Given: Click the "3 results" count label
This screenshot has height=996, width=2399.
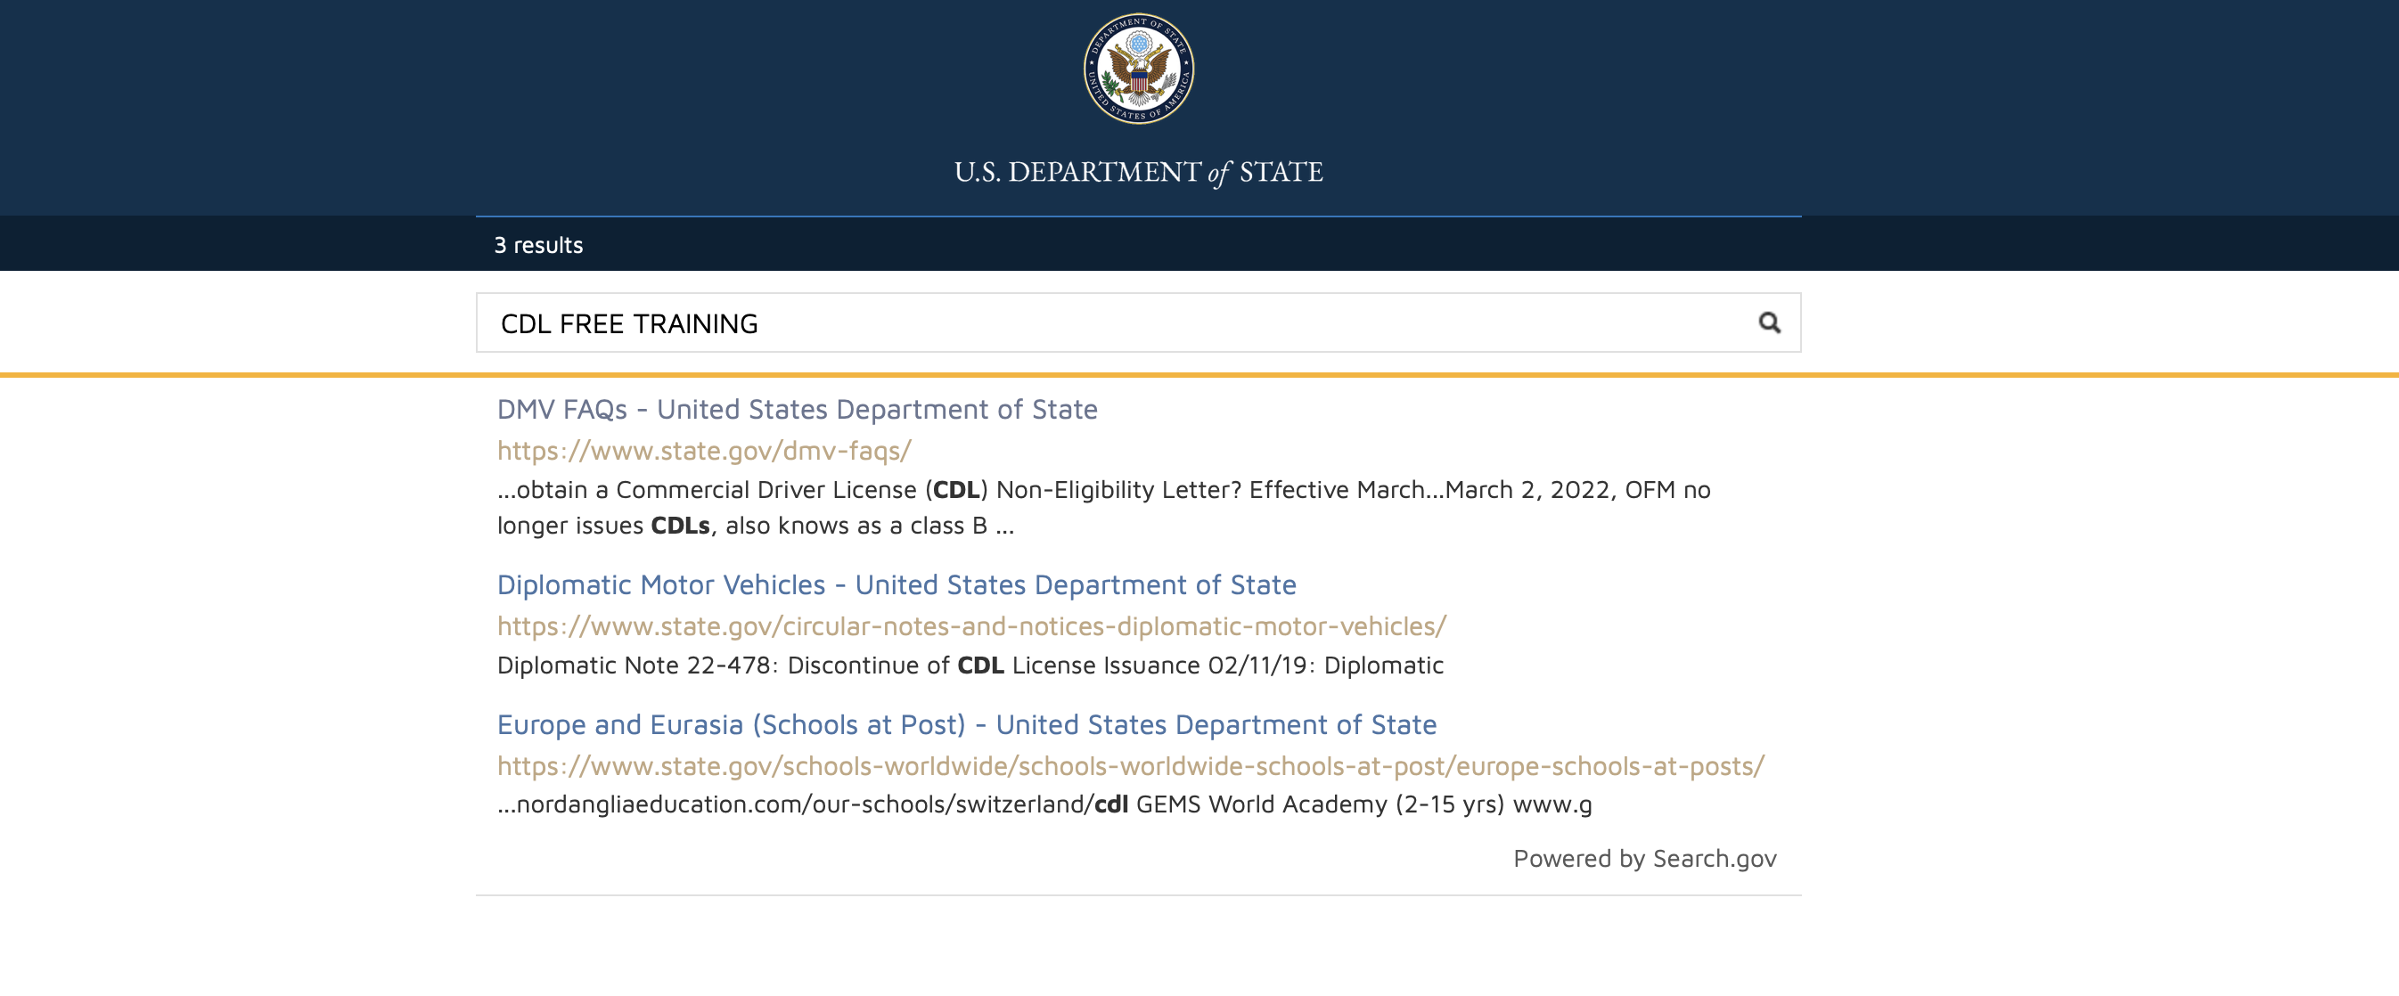Looking at the screenshot, I should point(538,245).
